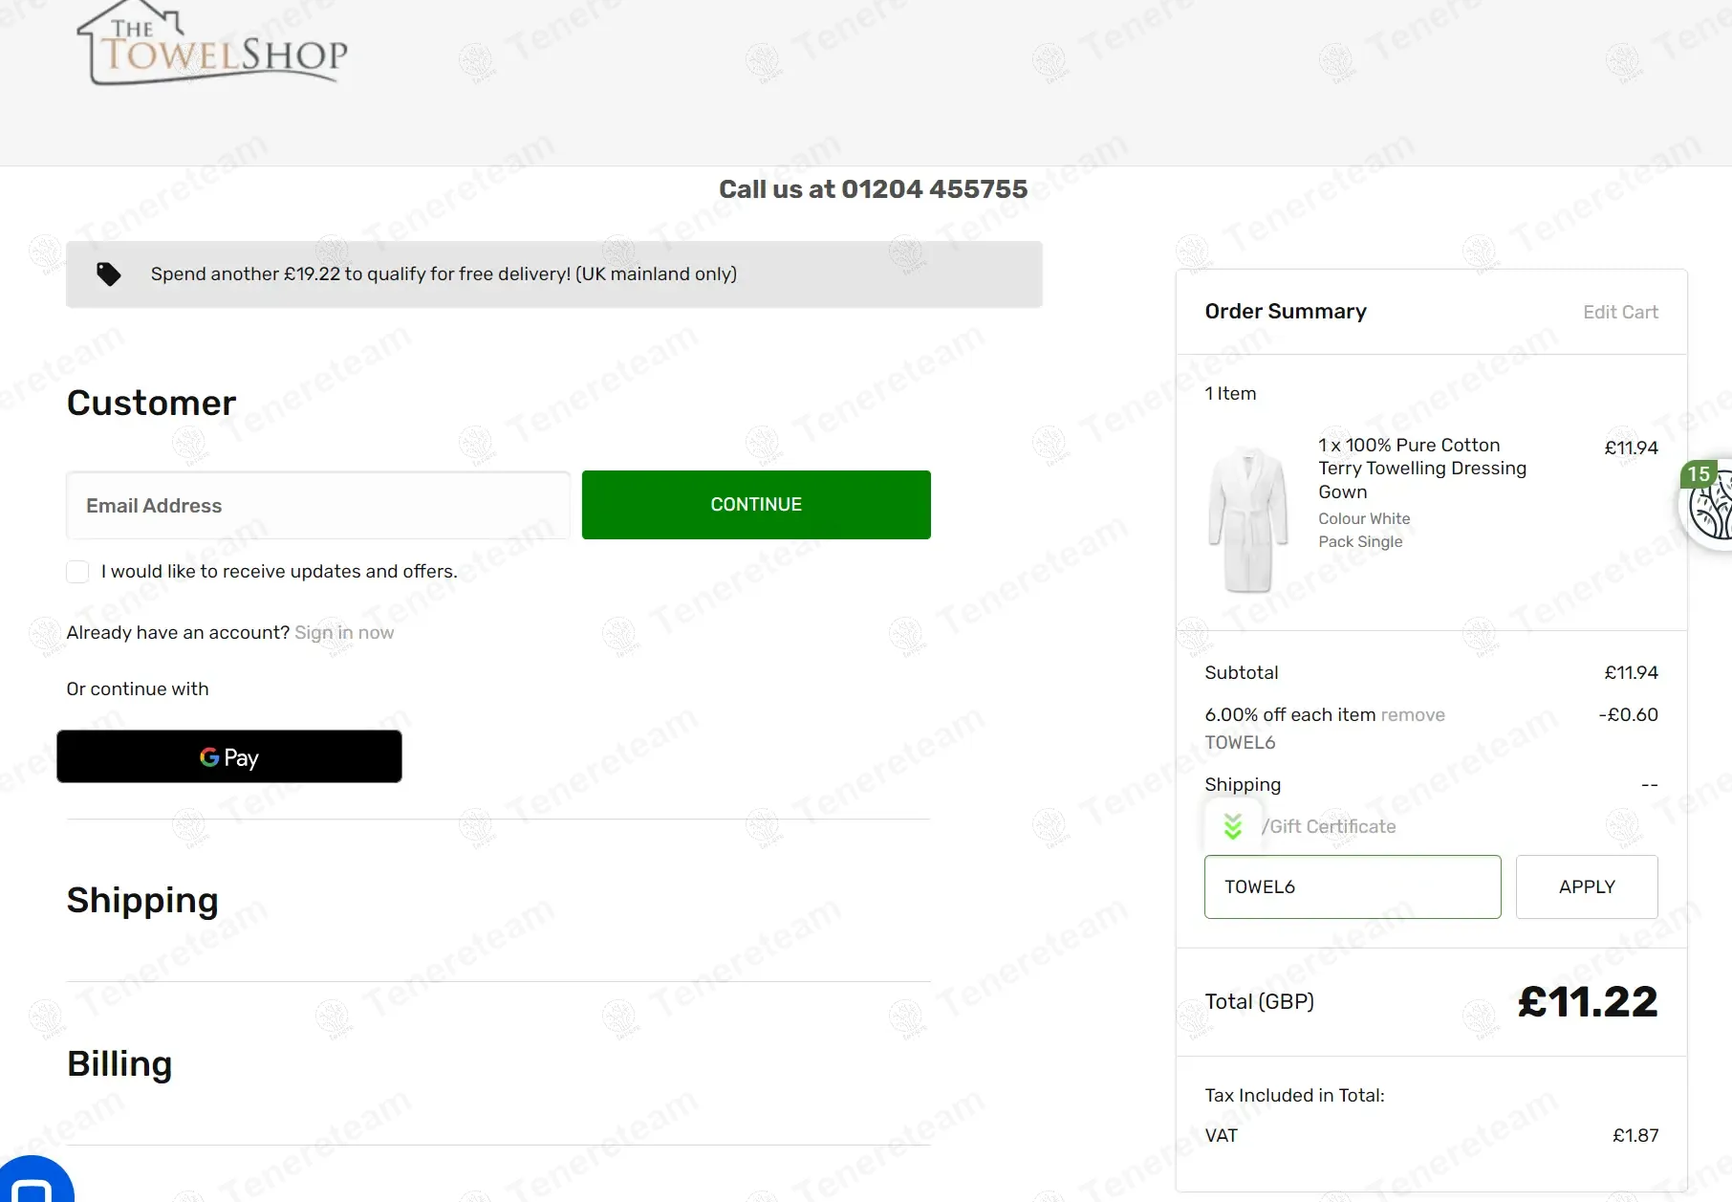Remove the TOWEL6 discount coupon
Screen dimensions: 1732x1202
(1413, 715)
